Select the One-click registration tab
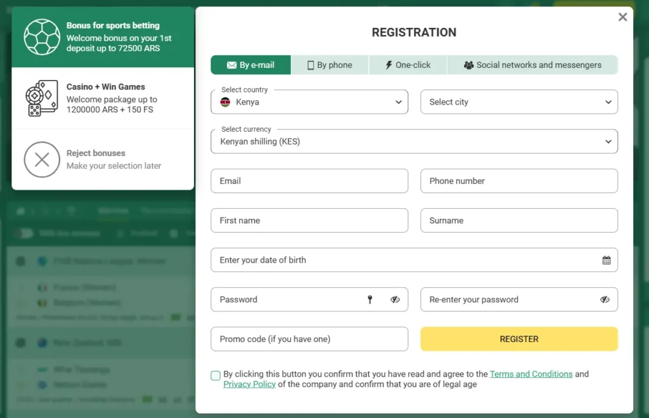649x418 pixels. click(408, 65)
